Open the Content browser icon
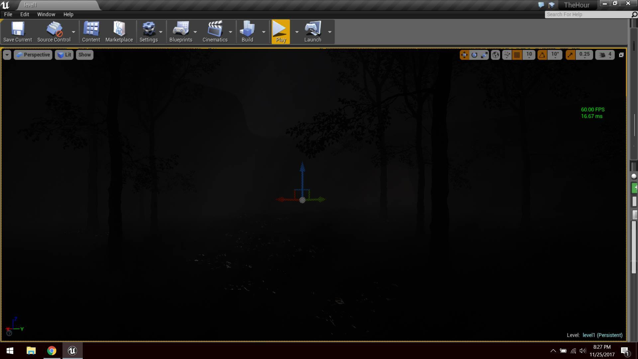 pyautogui.click(x=91, y=32)
